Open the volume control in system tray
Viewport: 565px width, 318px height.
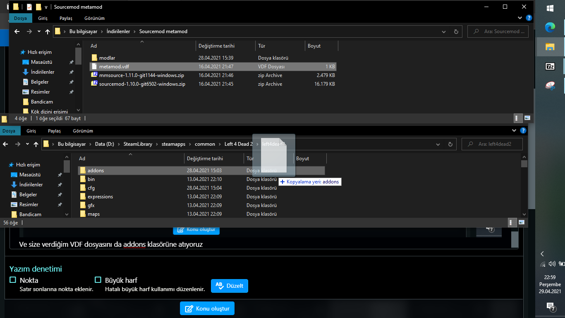[552, 264]
